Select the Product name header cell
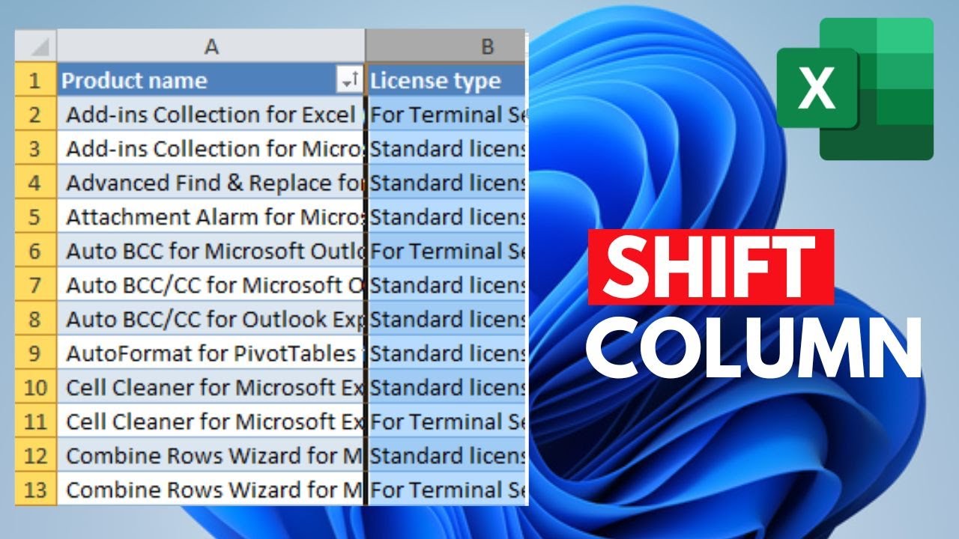The width and height of the screenshot is (959, 539). pyautogui.click(x=211, y=80)
